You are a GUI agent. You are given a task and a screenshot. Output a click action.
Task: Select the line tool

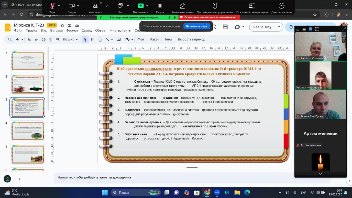tap(107, 40)
